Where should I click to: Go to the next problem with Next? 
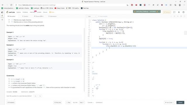click(x=82, y=102)
